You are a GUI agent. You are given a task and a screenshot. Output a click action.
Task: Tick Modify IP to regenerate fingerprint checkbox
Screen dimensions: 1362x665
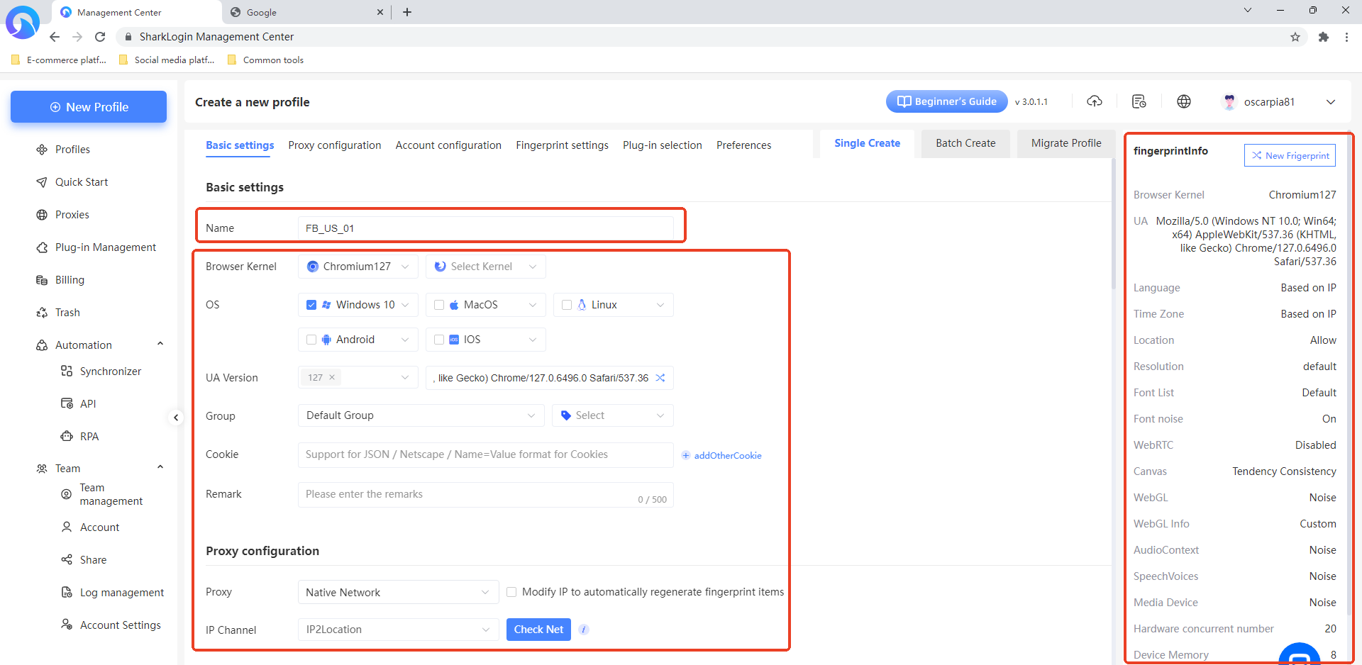point(511,592)
